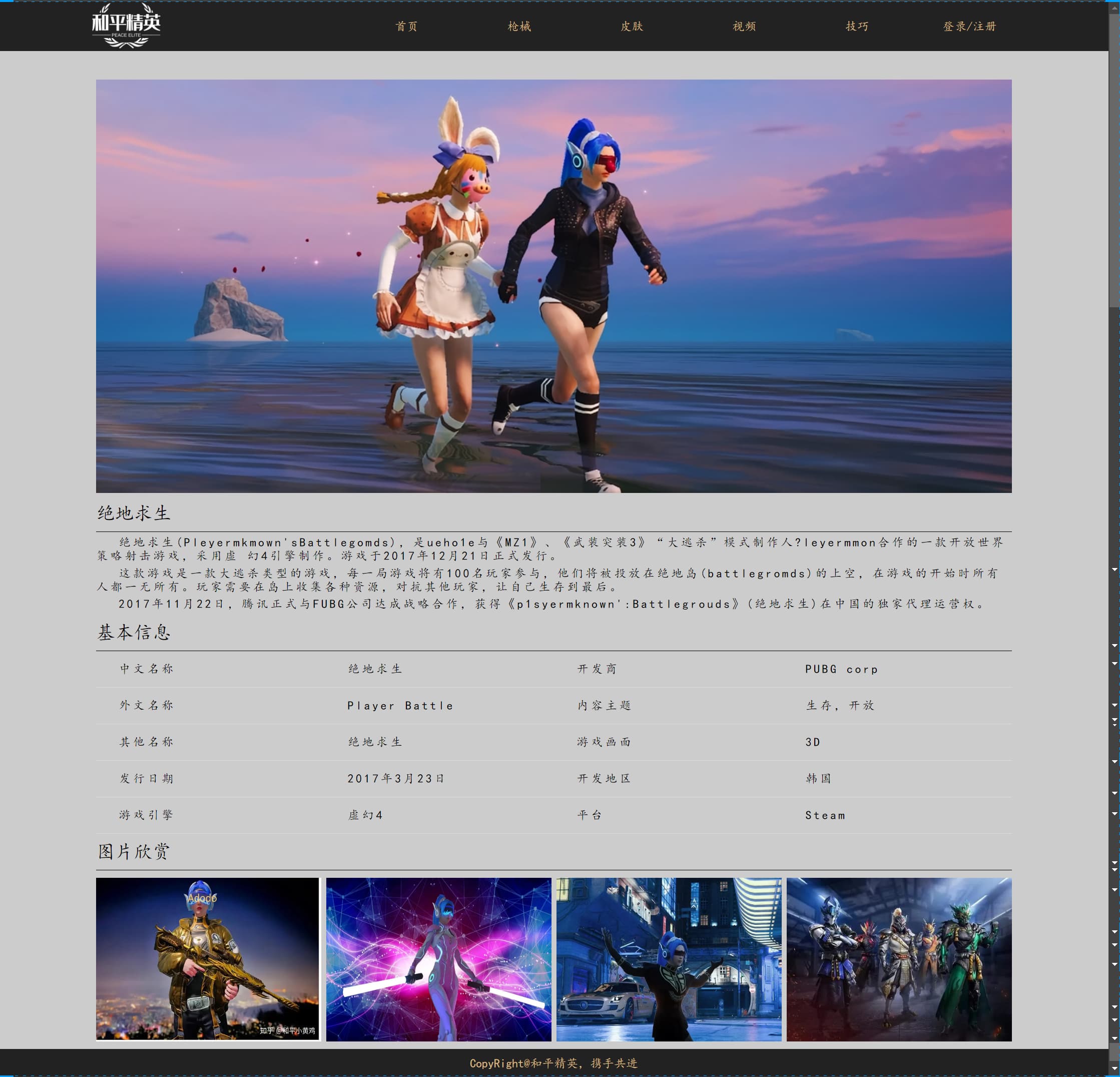The image size is (1120, 1077).
Task: Go to the 枪械 section
Action: (519, 27)
